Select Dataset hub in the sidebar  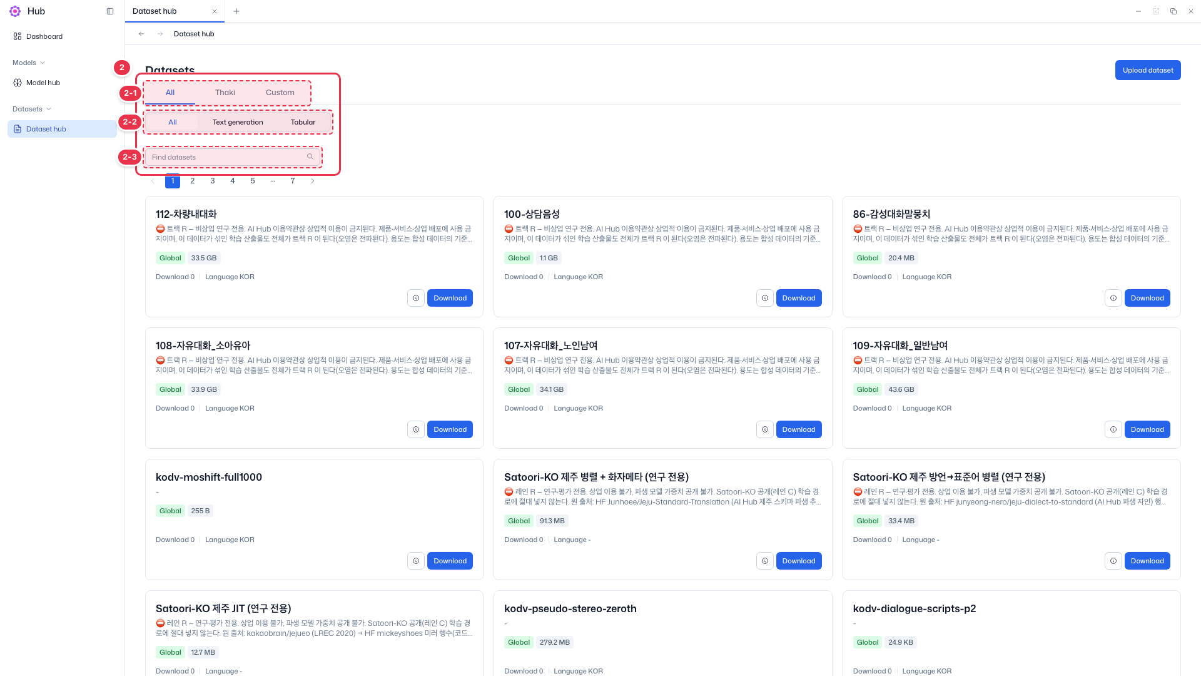click(62, 129)
